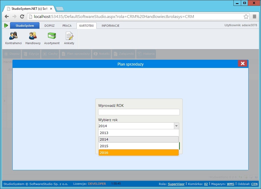The height and width of the screenshot is (189, 261).
Task: Switch to the DOPISZ tab
Action: coord(49,26)
